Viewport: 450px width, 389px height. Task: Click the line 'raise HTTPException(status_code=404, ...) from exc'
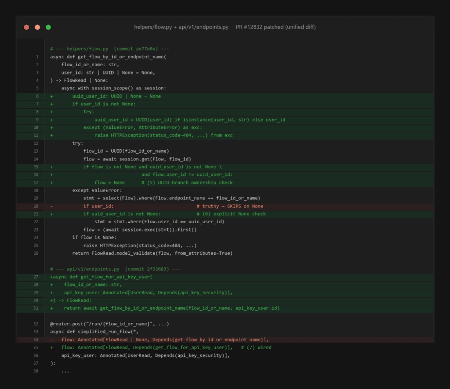coord(163,135)
